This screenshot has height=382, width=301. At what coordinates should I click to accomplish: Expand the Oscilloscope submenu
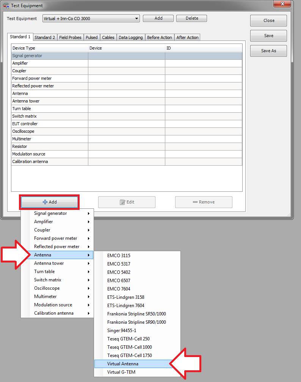(57, 288)
